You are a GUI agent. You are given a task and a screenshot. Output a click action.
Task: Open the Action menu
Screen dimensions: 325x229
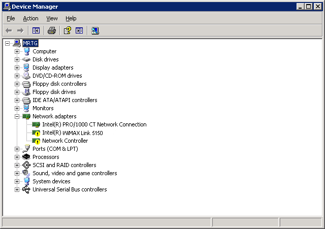click(x=30, y=18)
